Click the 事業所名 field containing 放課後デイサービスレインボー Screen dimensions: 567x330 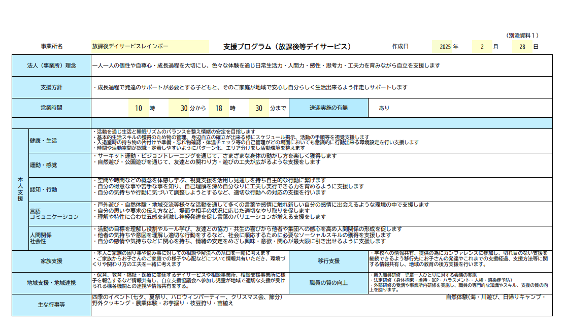point(150,46)
